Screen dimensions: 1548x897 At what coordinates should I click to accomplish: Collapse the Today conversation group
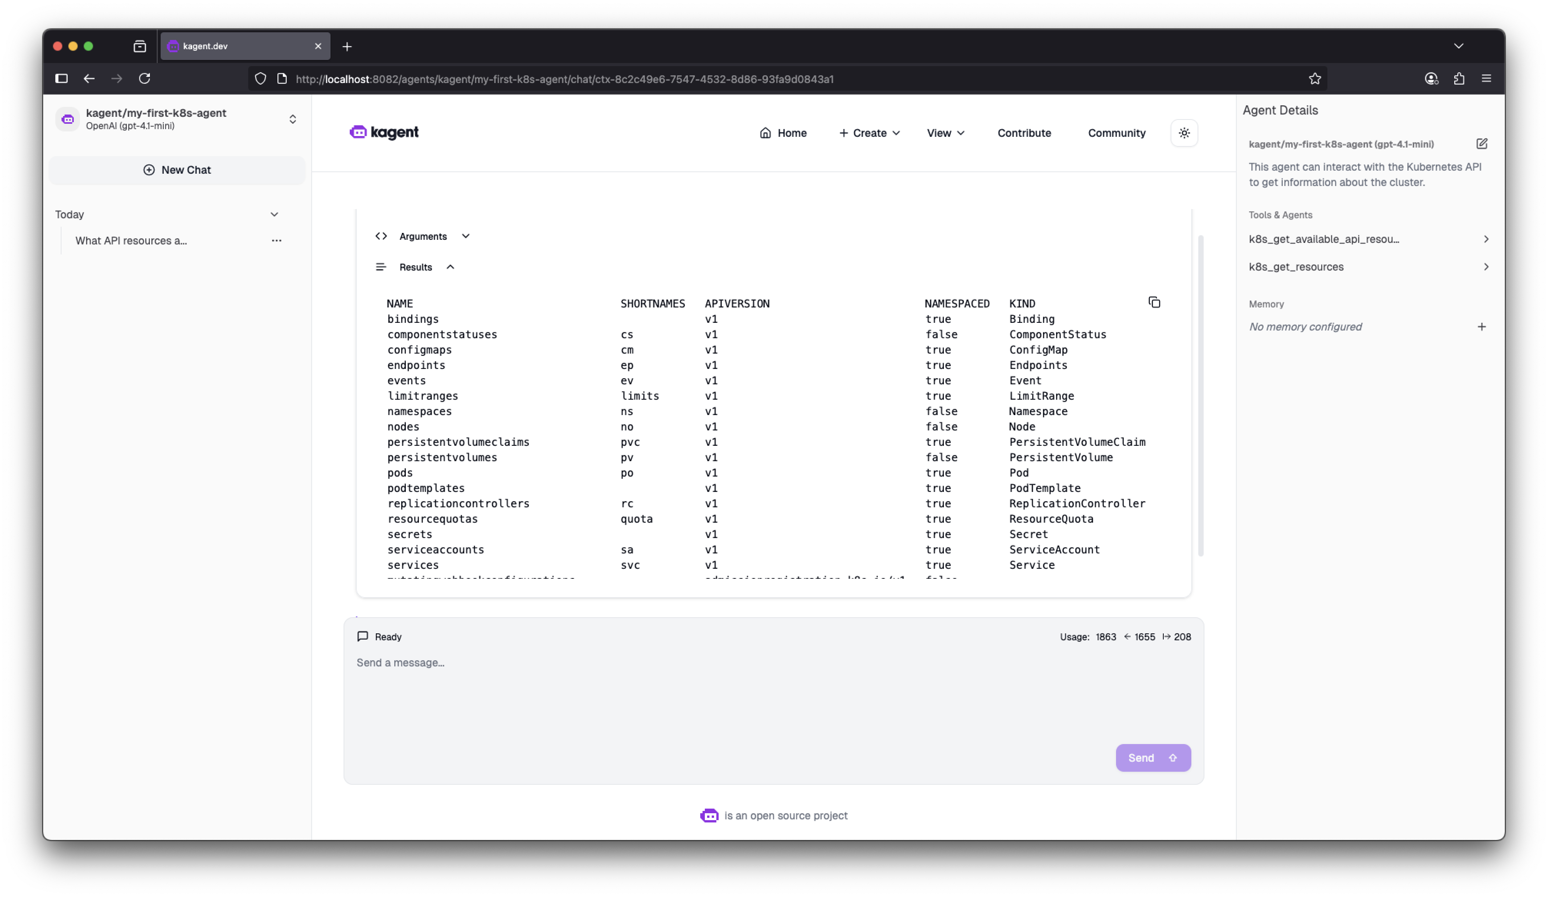274,214
